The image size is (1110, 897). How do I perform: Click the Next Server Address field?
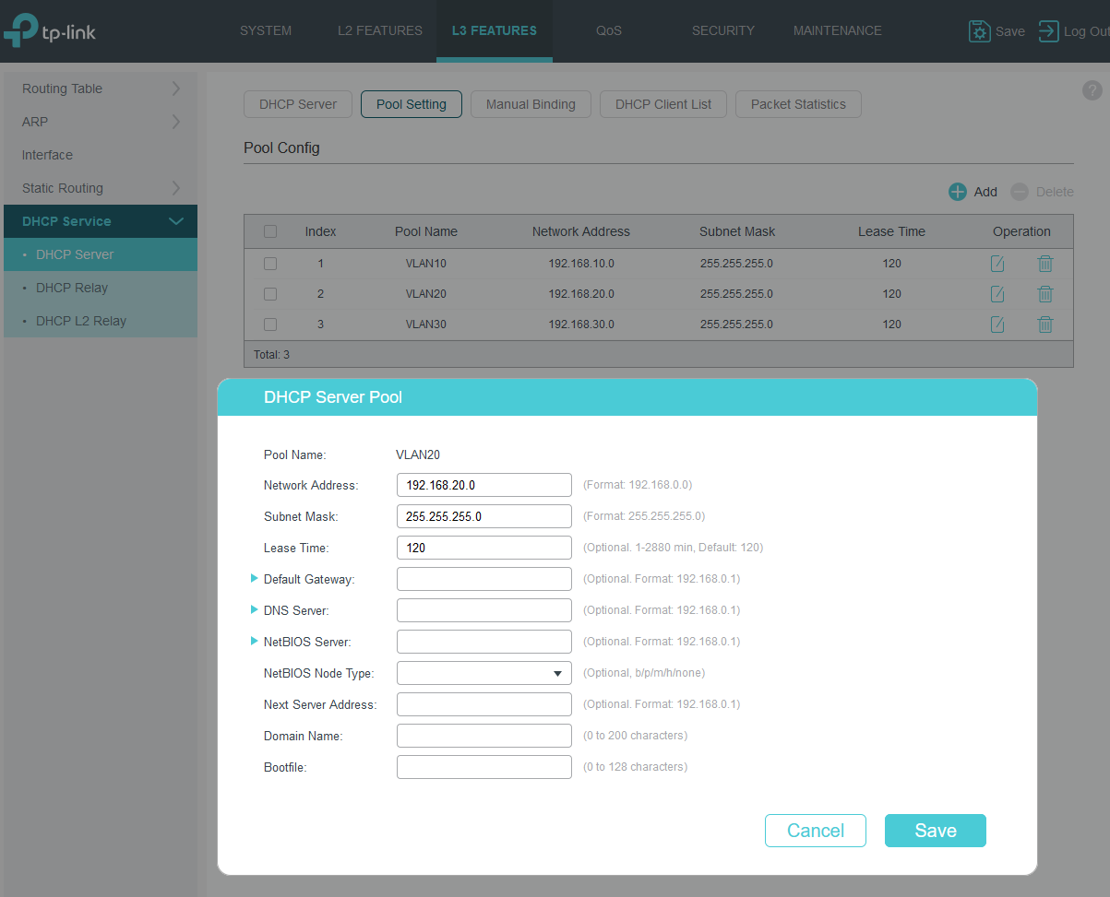tap(484, 704)
